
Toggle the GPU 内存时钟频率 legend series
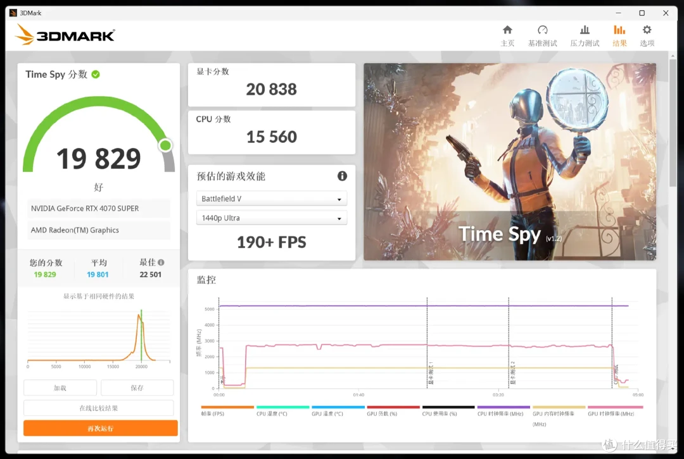pos(559,416)
